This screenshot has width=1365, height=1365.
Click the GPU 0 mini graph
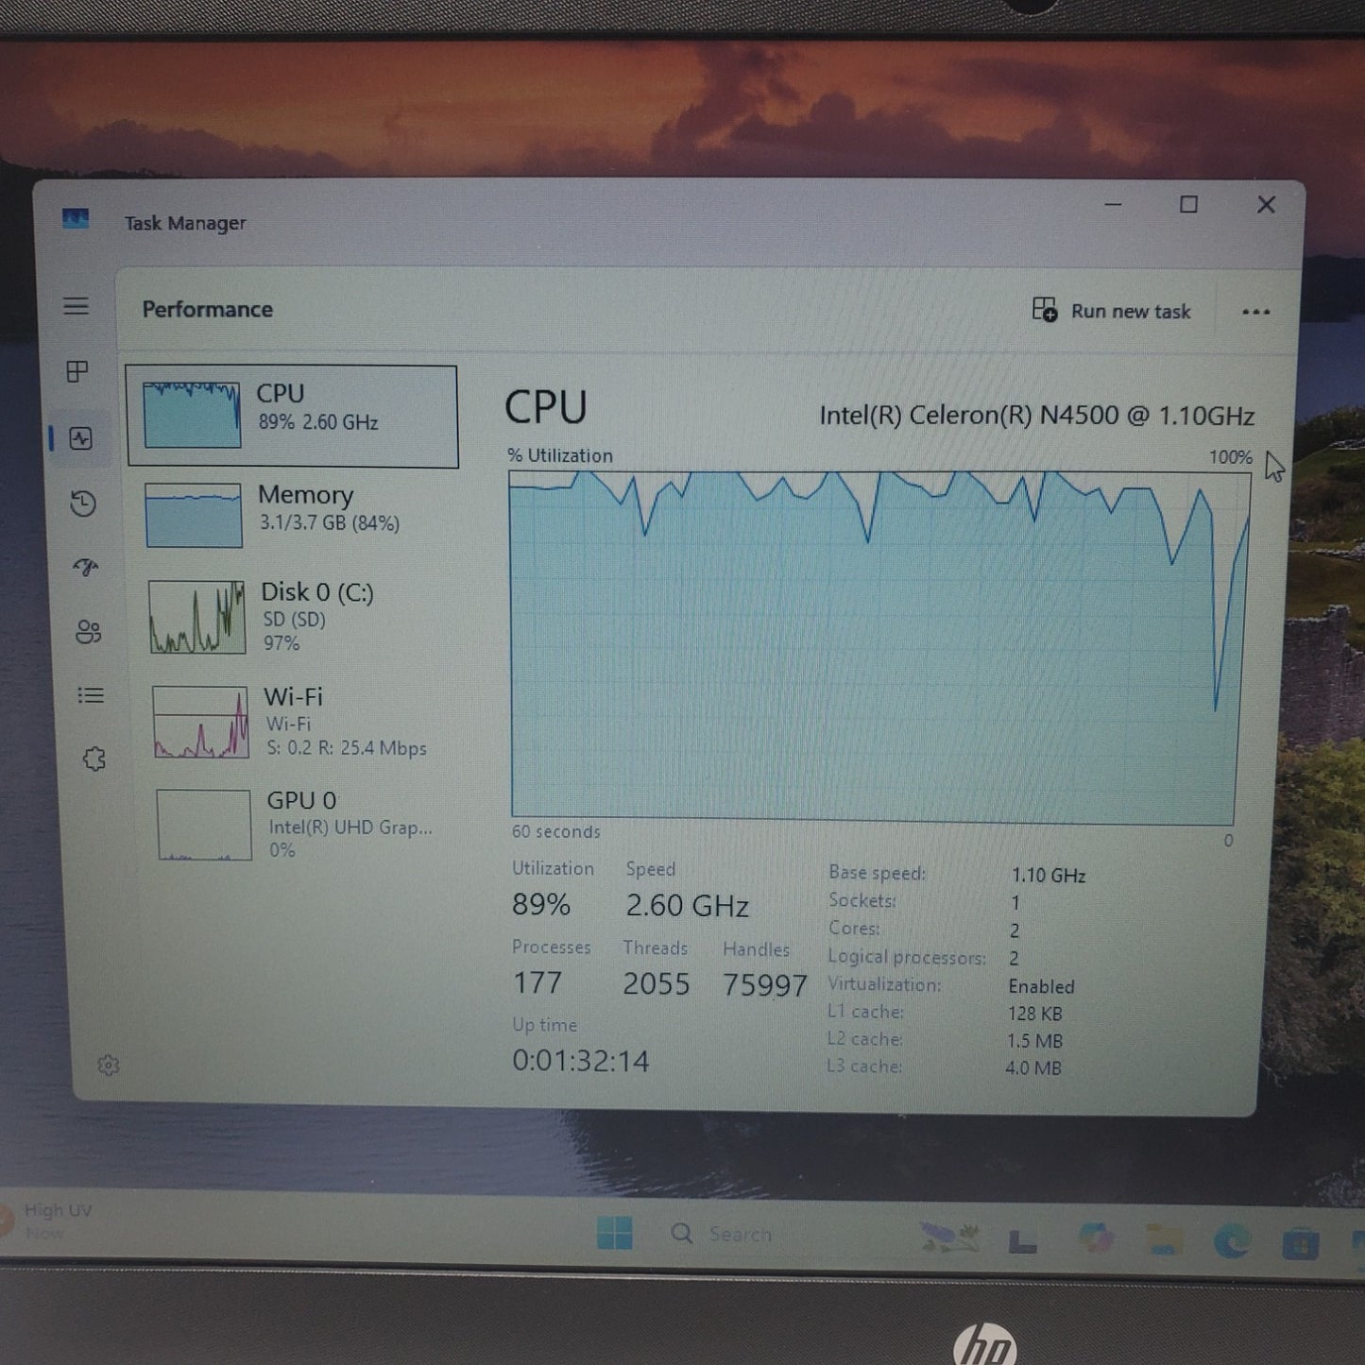tap(204, 825)
